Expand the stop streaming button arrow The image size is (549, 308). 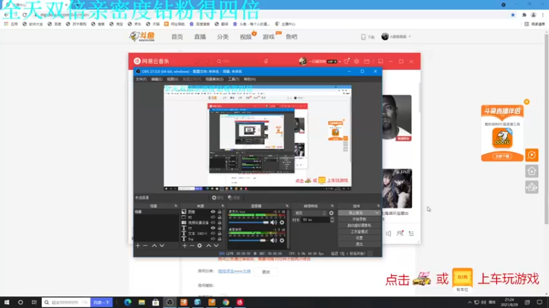[x=377, y=213]
